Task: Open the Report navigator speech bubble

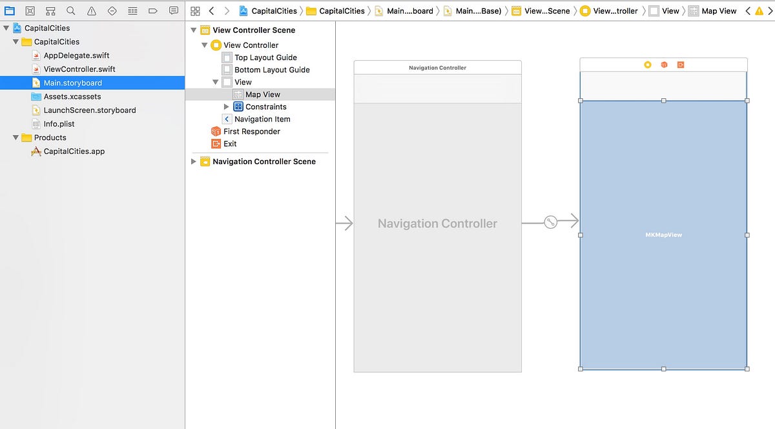Action: pos(173,10)
